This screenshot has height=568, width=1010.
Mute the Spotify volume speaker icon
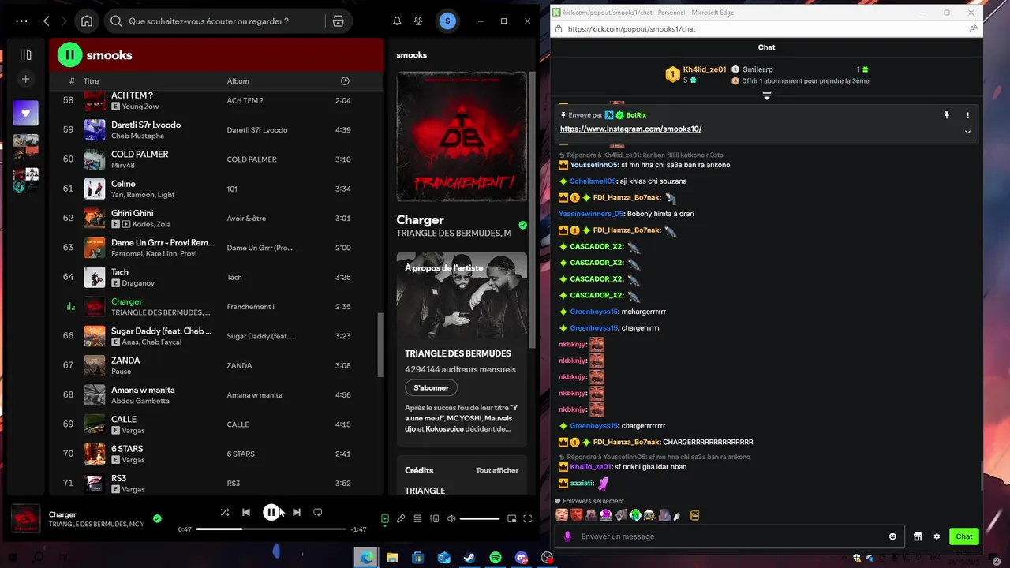(451, 518)
